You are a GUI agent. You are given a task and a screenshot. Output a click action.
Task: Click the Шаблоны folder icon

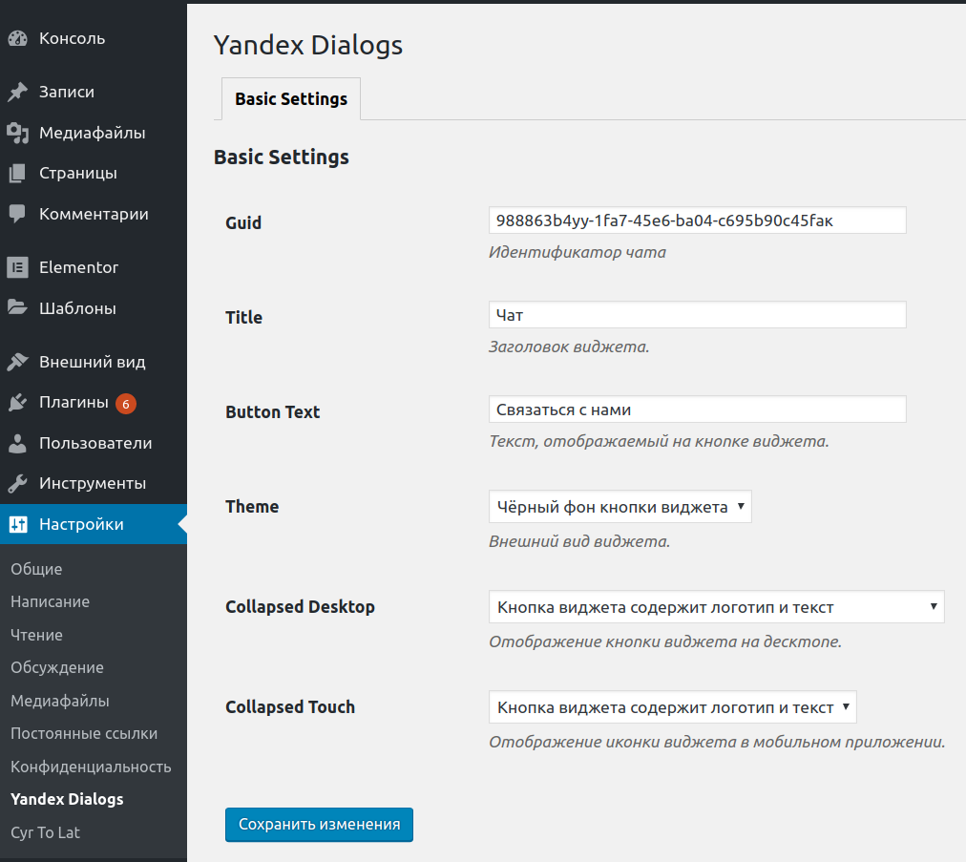click(18, 308)
